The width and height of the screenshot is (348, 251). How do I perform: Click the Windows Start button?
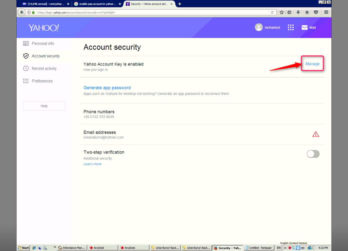(x=24, y=248)
